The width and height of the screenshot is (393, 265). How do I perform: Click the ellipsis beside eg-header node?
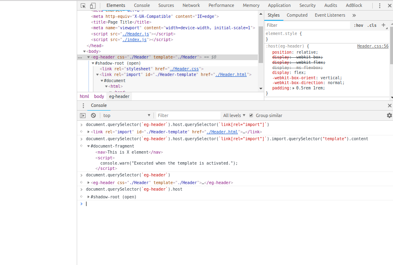[80, 57]
